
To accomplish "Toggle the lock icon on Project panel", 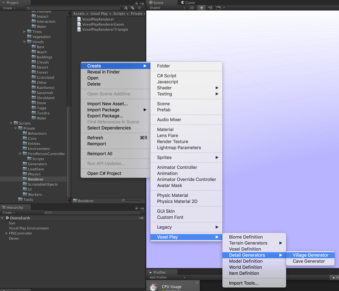I will click(x=136, y=3).
